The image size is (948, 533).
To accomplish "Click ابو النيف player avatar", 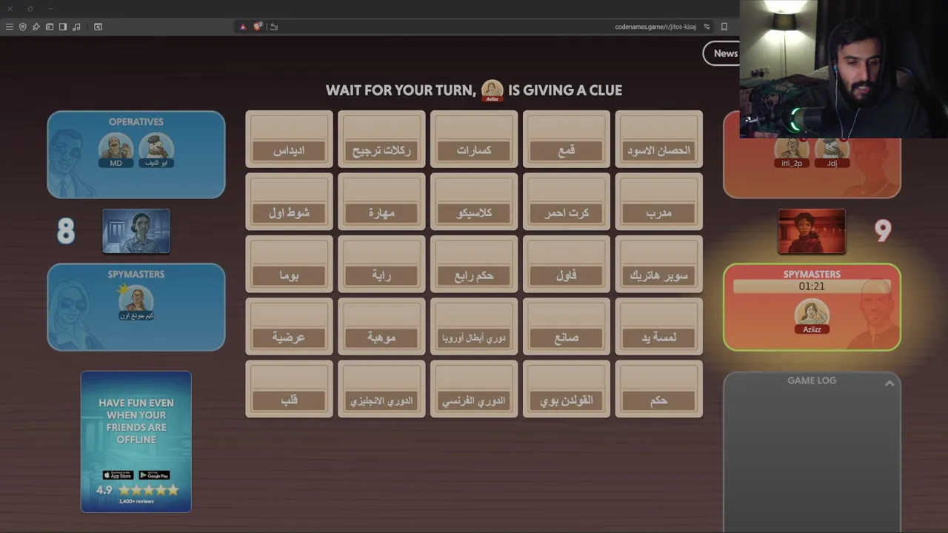I will coord(156,150).
